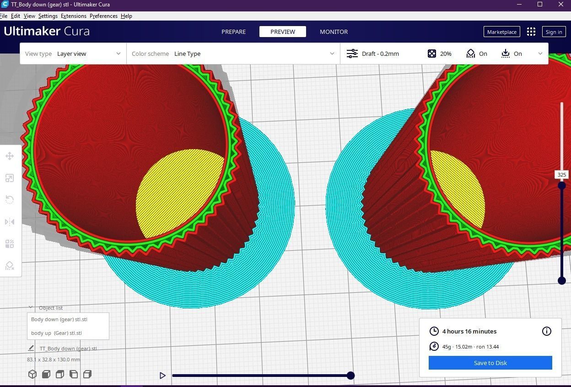Click the infill 20% icon

pos(432,54)
